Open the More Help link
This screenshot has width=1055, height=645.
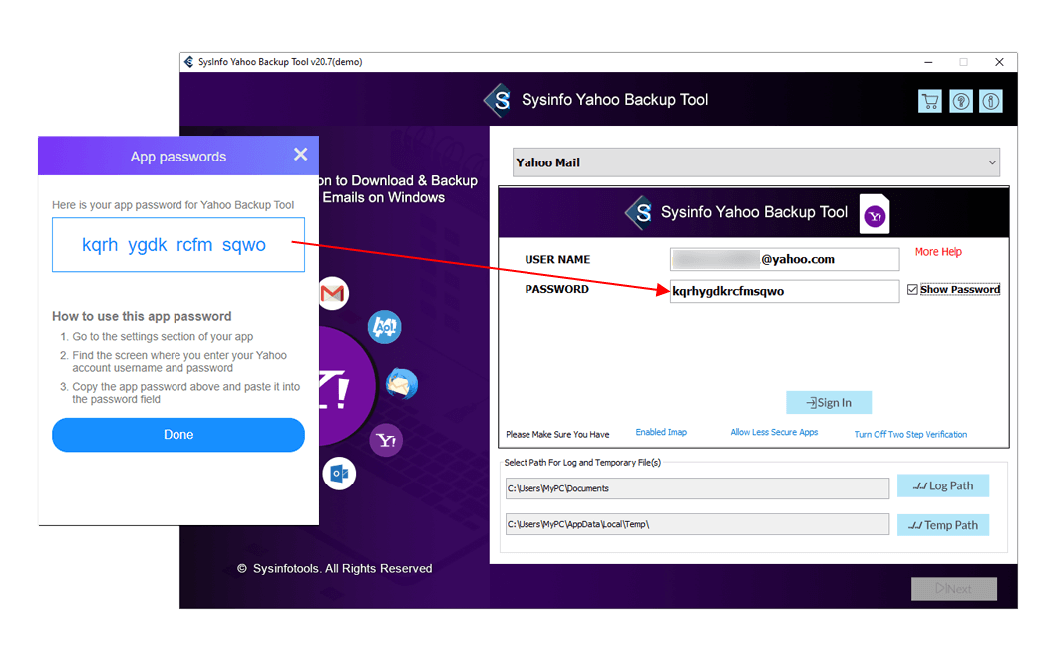pyautogui.click(x=938, y=251)
